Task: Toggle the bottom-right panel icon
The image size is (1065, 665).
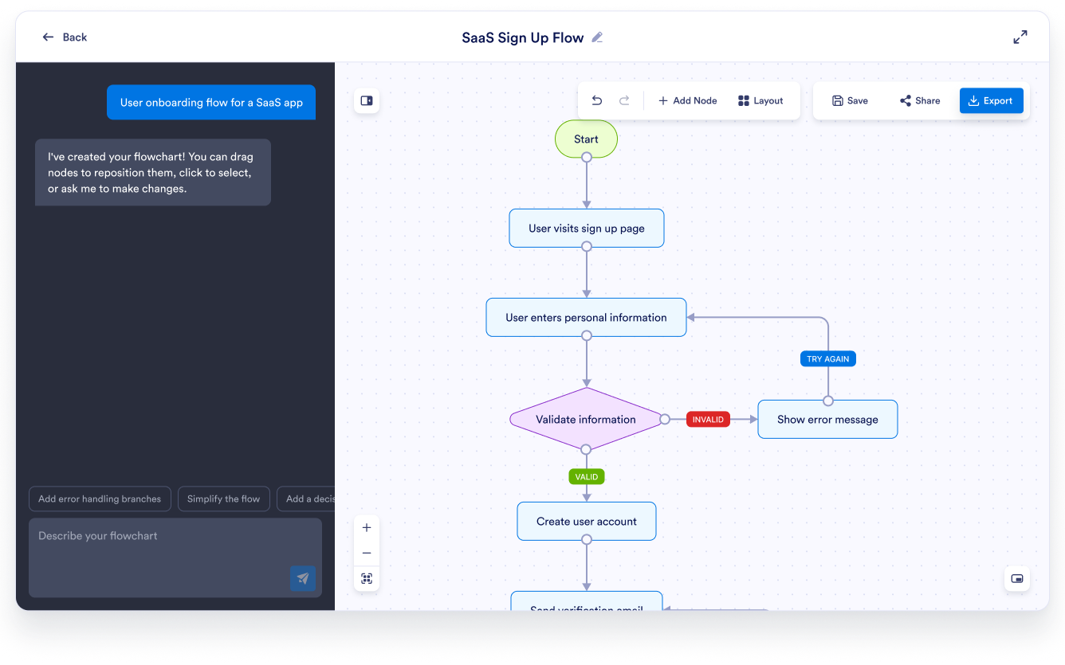Action: pyautogui.click(x=1017, y=580)
